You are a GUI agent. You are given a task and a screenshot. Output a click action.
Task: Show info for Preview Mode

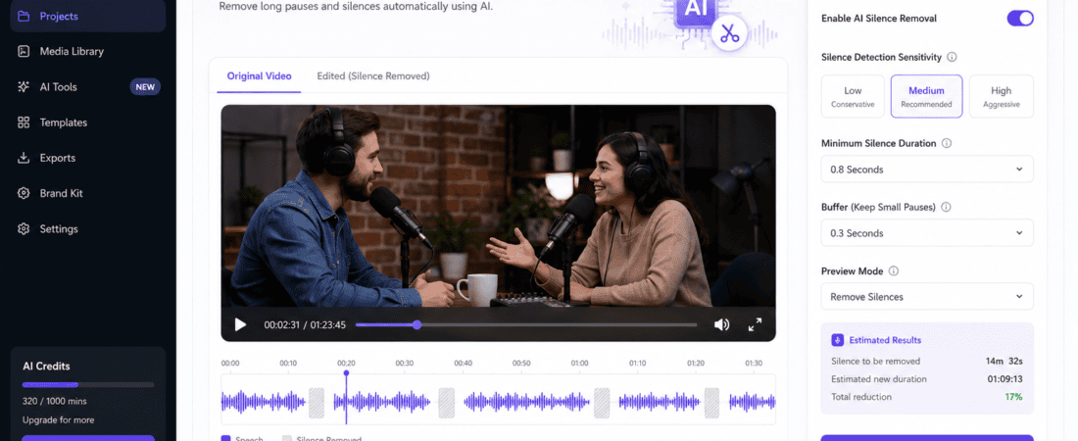[x=893, y=271]
